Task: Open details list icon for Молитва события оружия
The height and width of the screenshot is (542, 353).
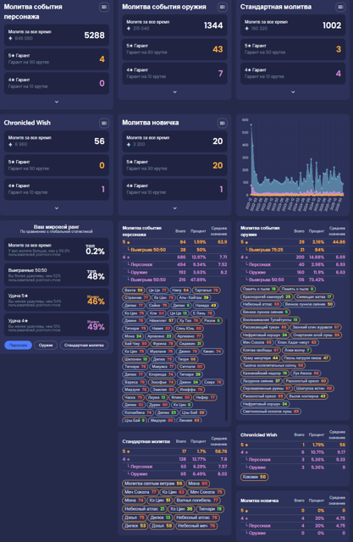Action: click(222, 7)
